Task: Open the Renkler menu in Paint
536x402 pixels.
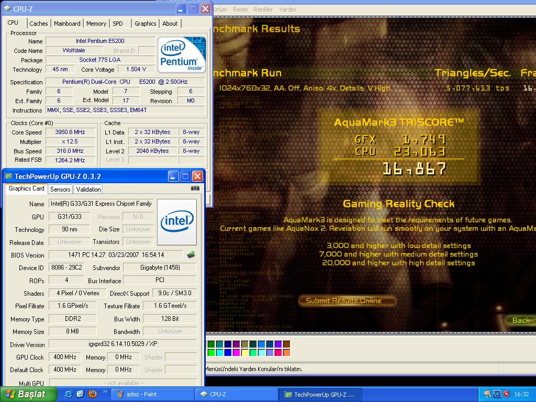Action: pos(263,9)
